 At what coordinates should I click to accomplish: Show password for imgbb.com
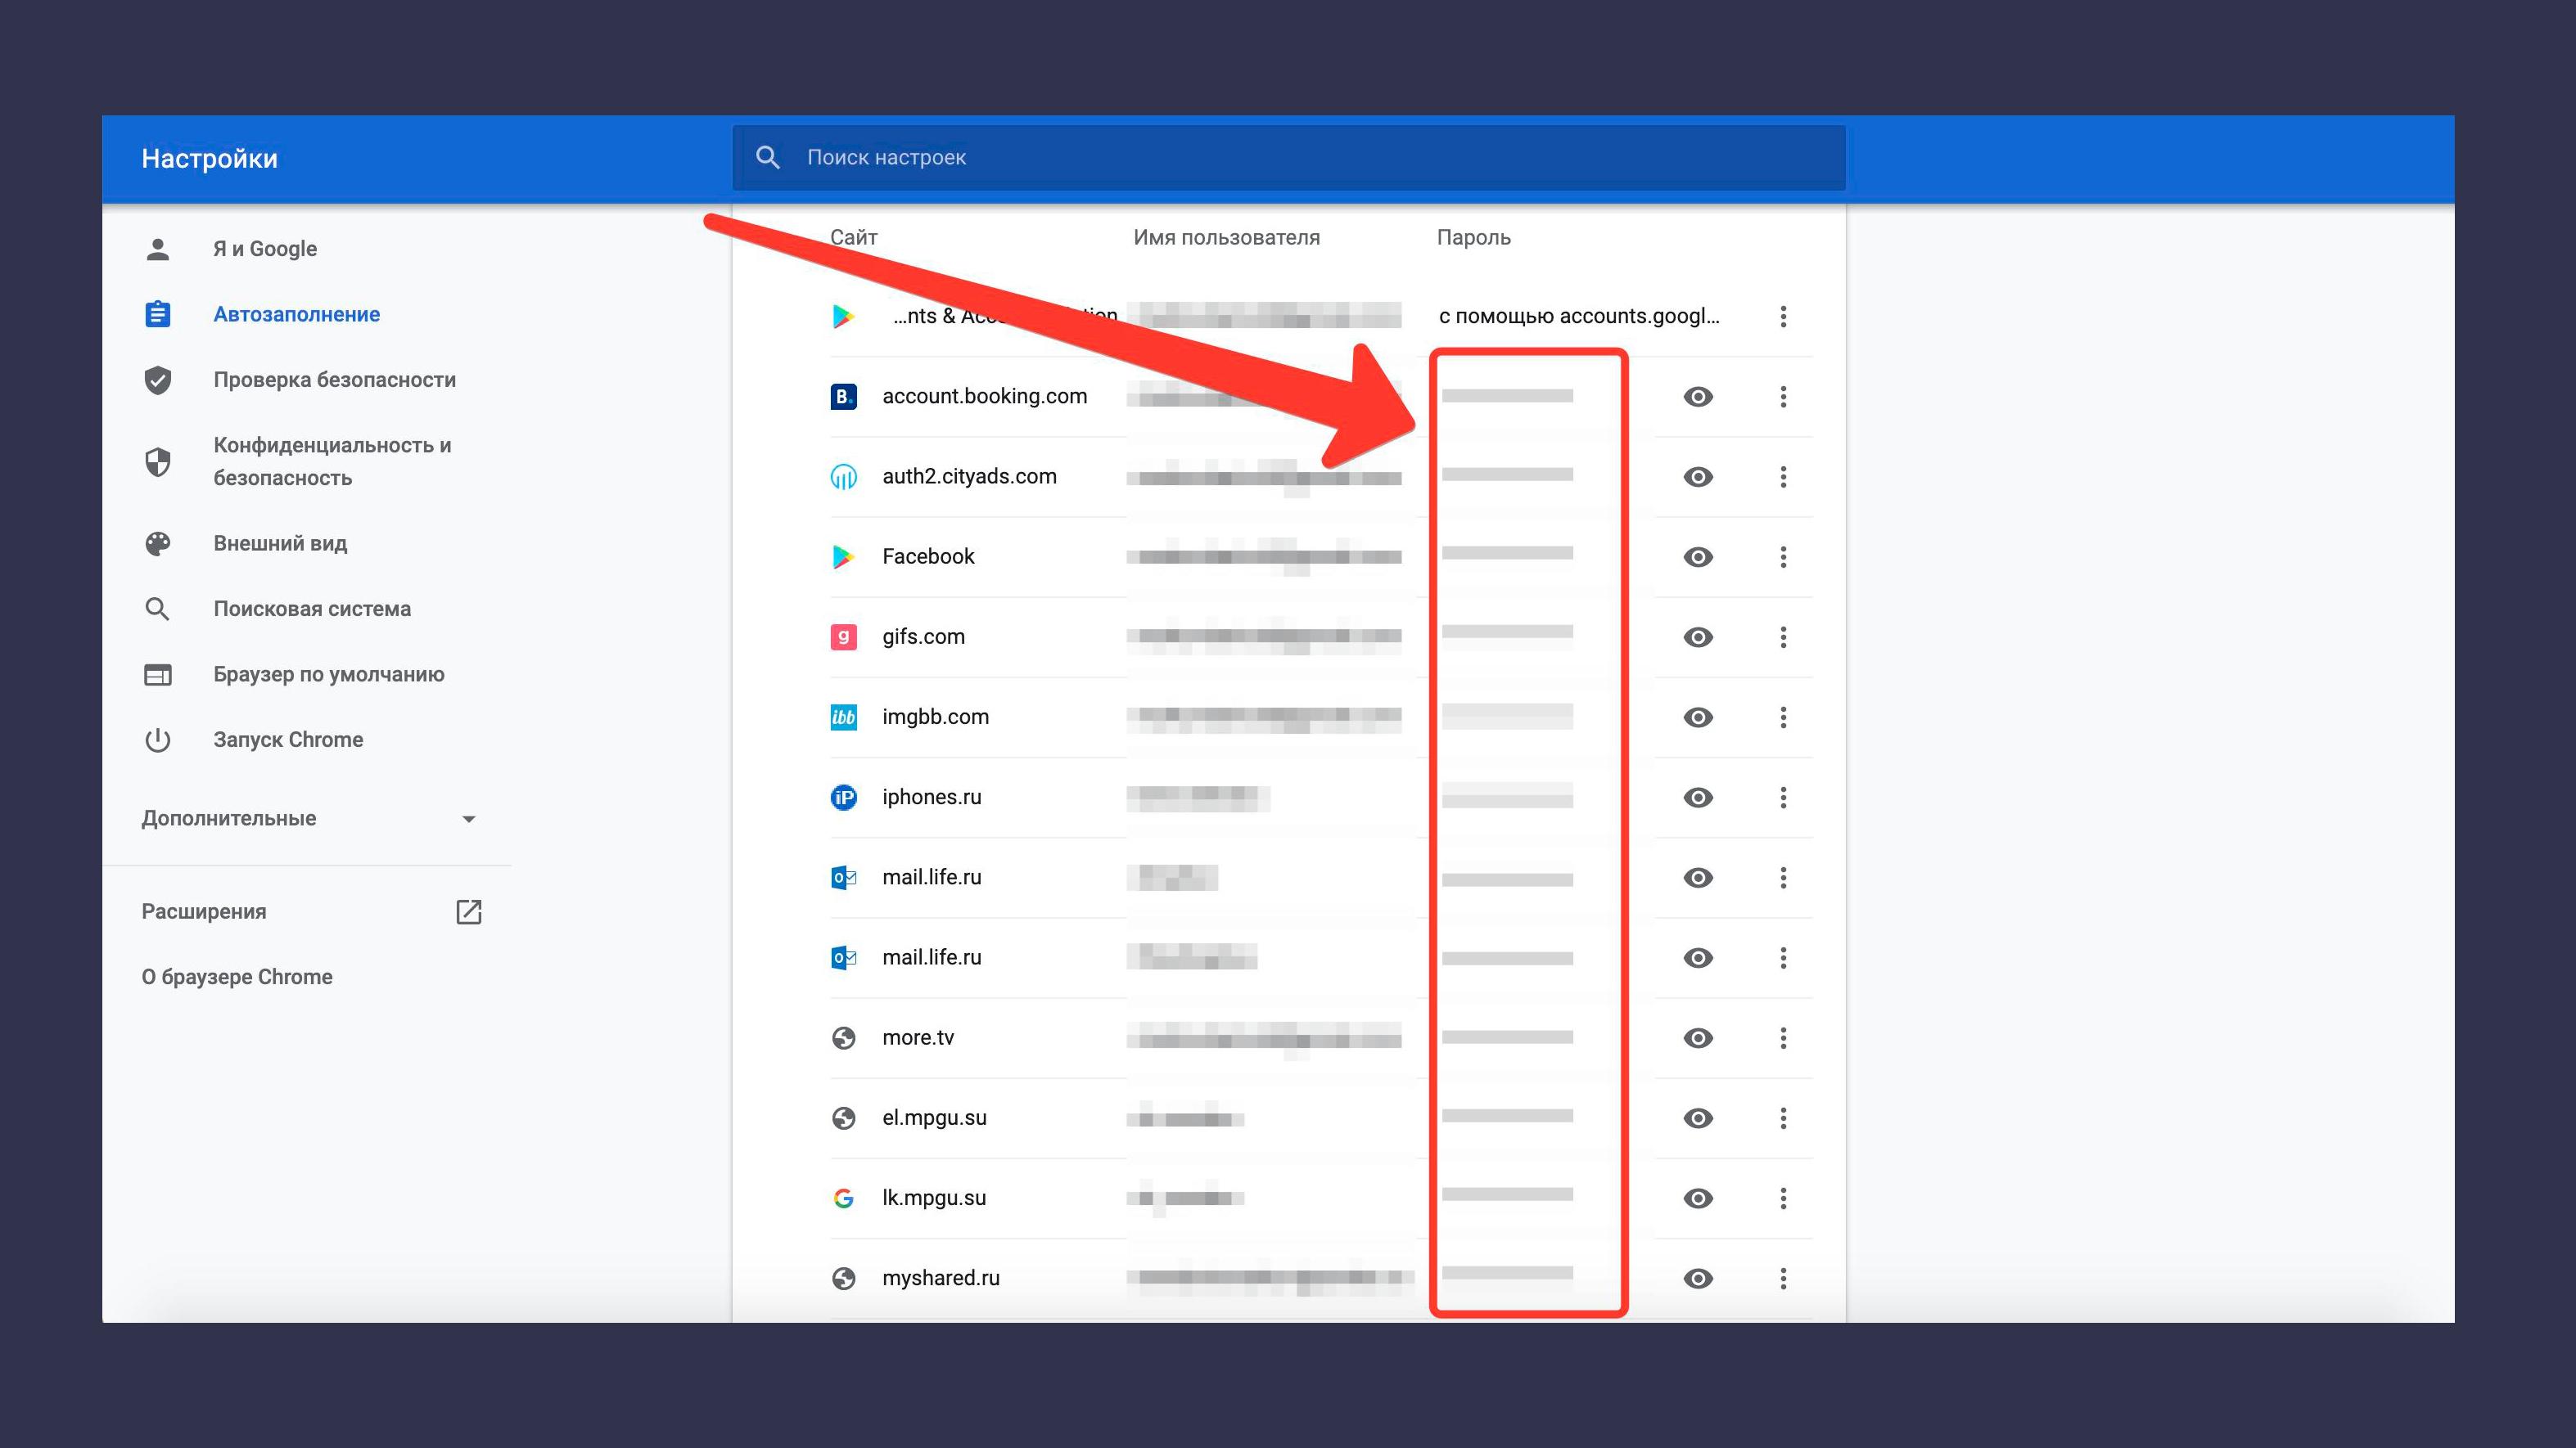tap(1697, 717)
